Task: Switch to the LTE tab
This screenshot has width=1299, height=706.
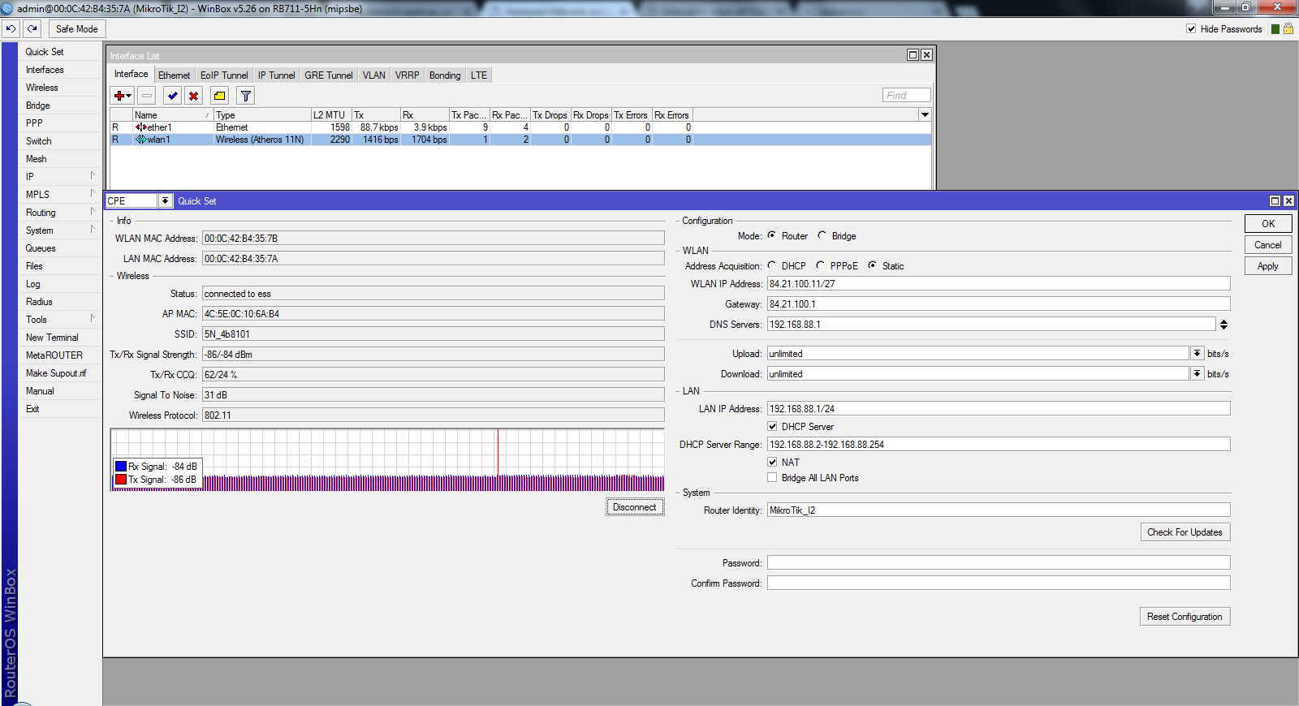Action: pyautogui.click(x=479, y=75)
